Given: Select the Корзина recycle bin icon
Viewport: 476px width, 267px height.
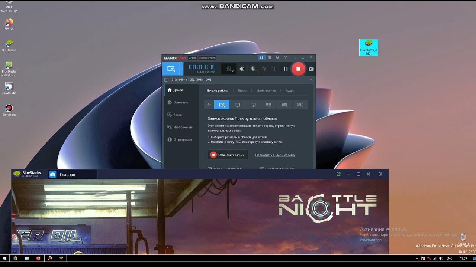Looking at the screenshot, I should pos(463,239).
